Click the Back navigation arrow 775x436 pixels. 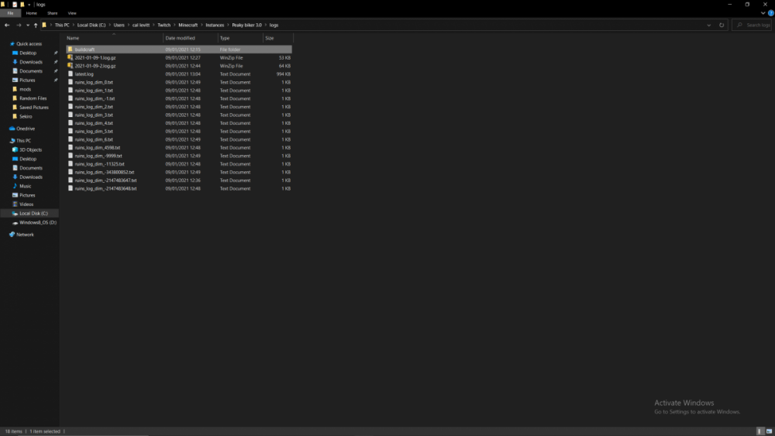[x=7, y=25]
